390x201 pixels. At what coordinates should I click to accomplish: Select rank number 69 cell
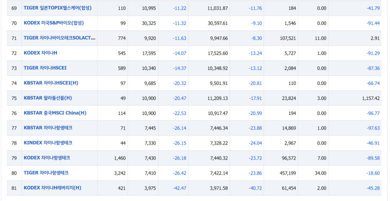click(14, 8)
